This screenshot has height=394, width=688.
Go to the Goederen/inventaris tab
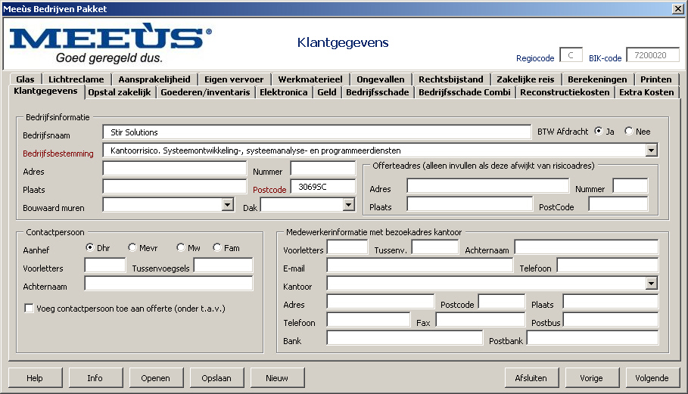pos(205,92)
